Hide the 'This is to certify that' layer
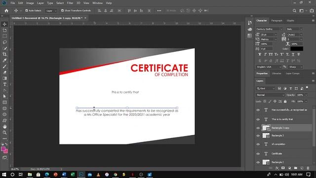Screen dimensions: 316x178 (258, 120)
